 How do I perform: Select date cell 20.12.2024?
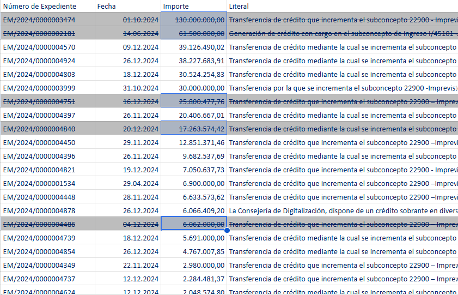tap(128, 129)
